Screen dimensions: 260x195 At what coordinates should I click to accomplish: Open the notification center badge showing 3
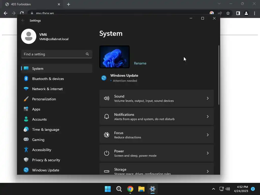pos(253,189)
